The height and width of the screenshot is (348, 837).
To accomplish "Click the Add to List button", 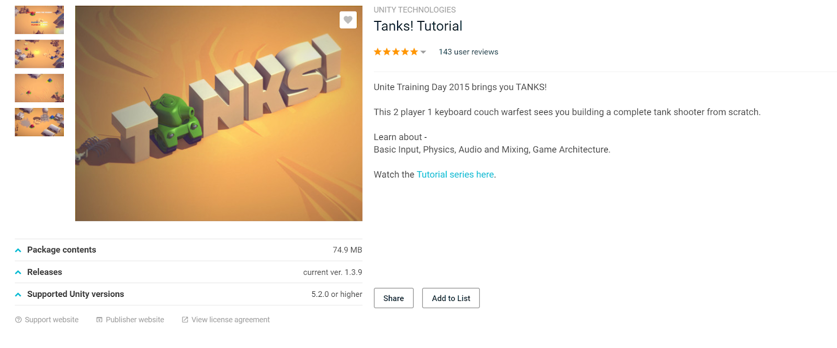I will tap(451, 298).
